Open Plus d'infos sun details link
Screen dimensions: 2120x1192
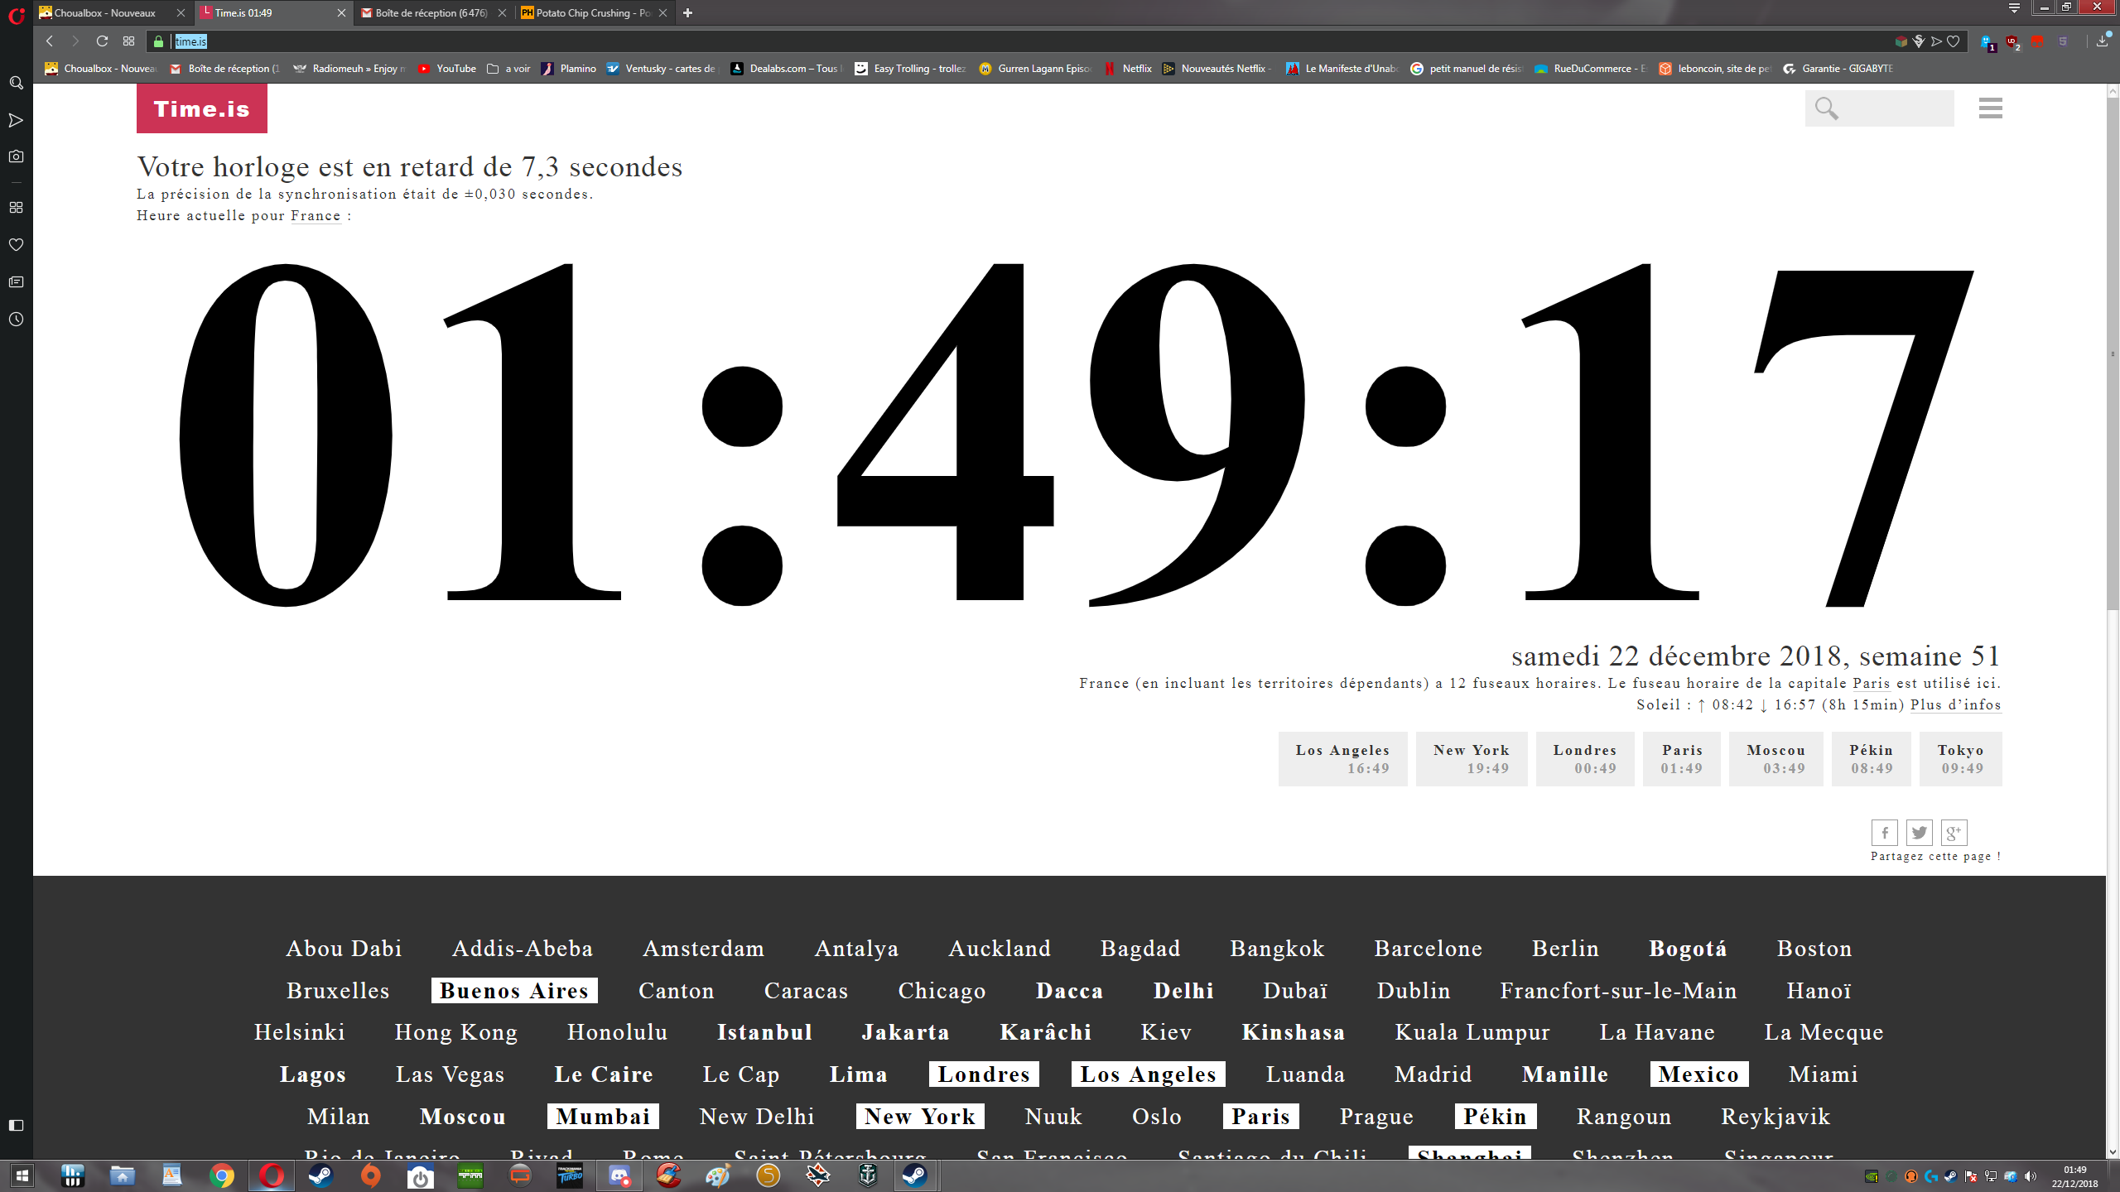(x=1956, y=704)
